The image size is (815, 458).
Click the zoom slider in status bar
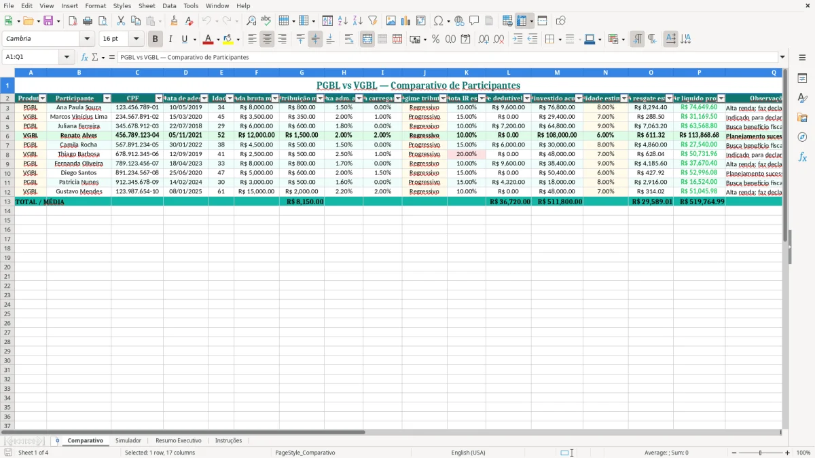point(761,453)
